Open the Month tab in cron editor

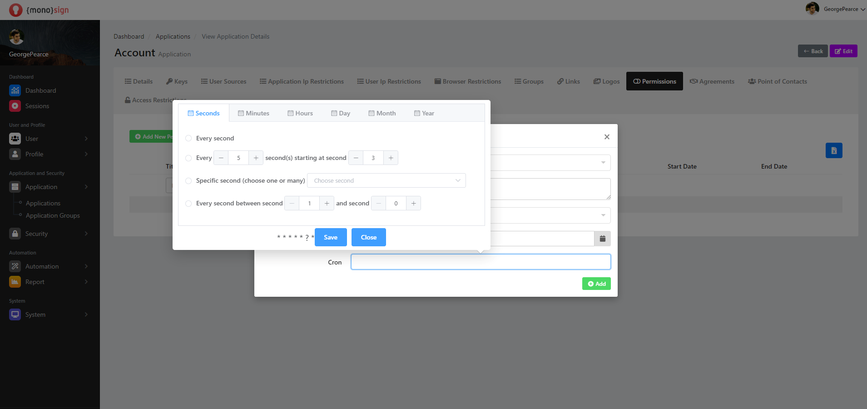coord(382,113)
